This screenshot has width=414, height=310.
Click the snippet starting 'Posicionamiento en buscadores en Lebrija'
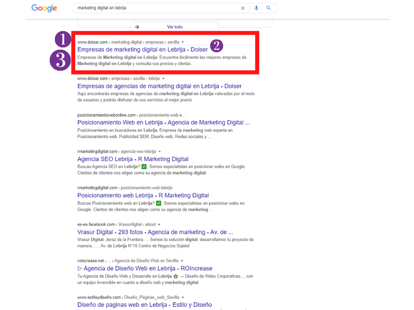155,133
